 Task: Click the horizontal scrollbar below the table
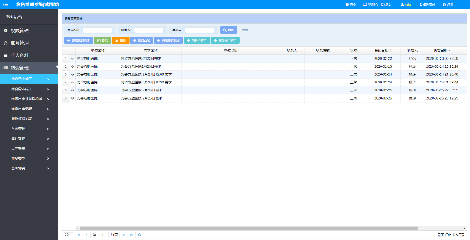[x=256, y=228]
